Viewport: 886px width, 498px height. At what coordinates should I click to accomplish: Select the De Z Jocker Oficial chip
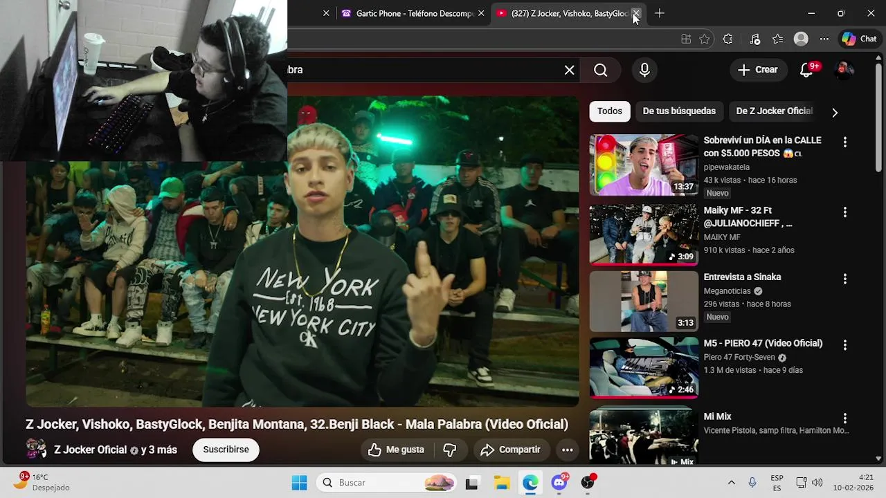[774, 111]
